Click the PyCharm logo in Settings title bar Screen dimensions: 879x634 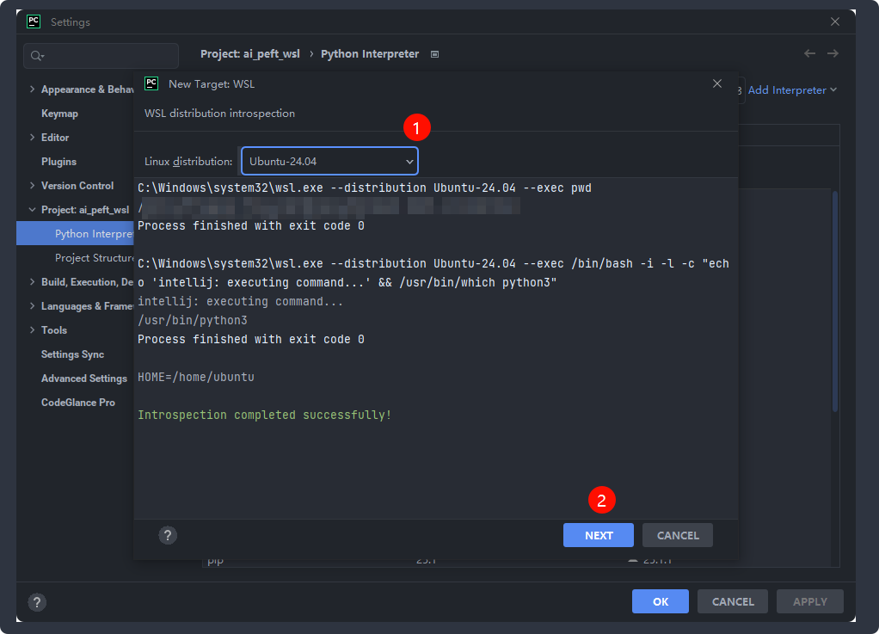[x=34, y=22]
